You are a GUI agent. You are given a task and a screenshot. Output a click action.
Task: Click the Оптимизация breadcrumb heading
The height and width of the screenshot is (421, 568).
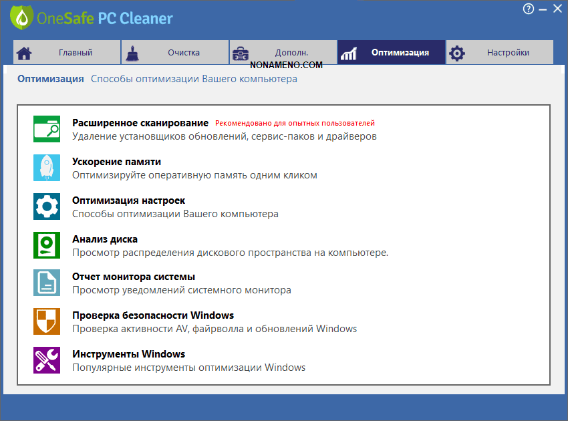tap(51, 79)
